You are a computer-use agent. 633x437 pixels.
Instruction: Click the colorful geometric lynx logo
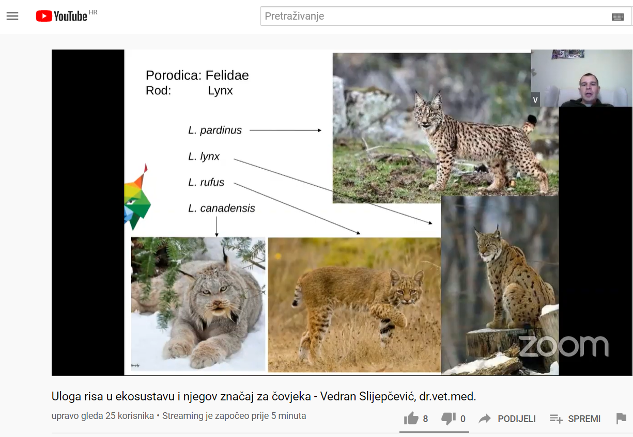click(x=137, y=197)
